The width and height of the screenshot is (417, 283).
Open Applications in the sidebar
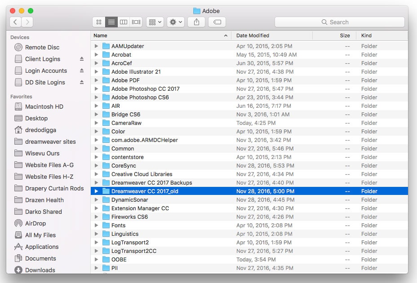[36, 247]
